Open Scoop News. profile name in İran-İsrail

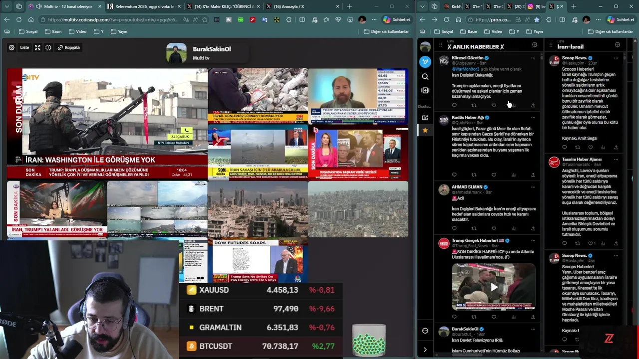point(574,58)
